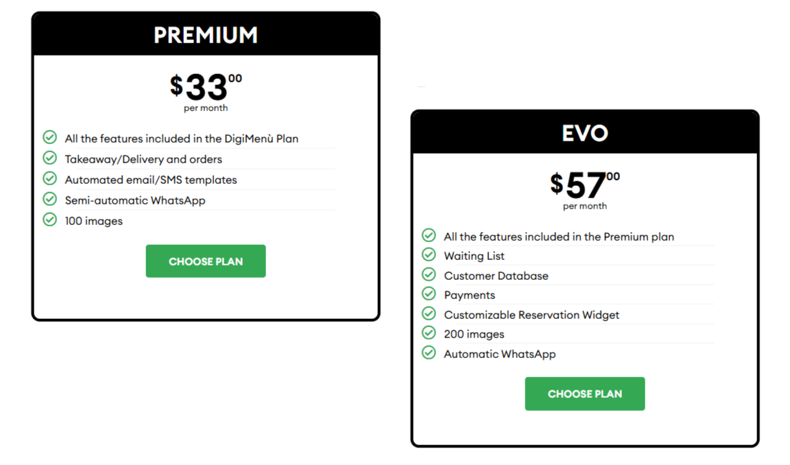Click the Waiting List feature text

(x=474, y=256)
